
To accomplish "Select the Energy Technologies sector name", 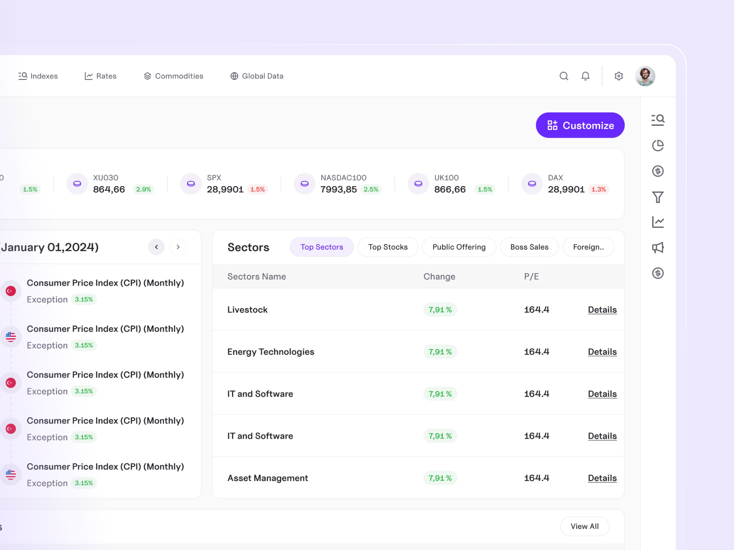I will tap(271, 352).
